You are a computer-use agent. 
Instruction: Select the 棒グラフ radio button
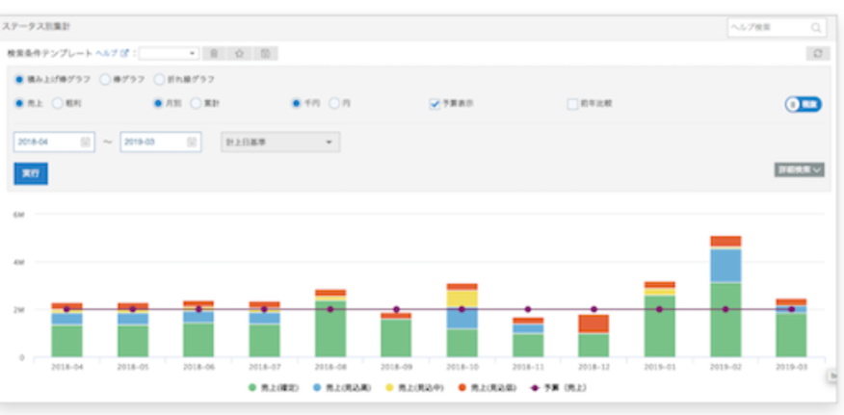[105, 79]
